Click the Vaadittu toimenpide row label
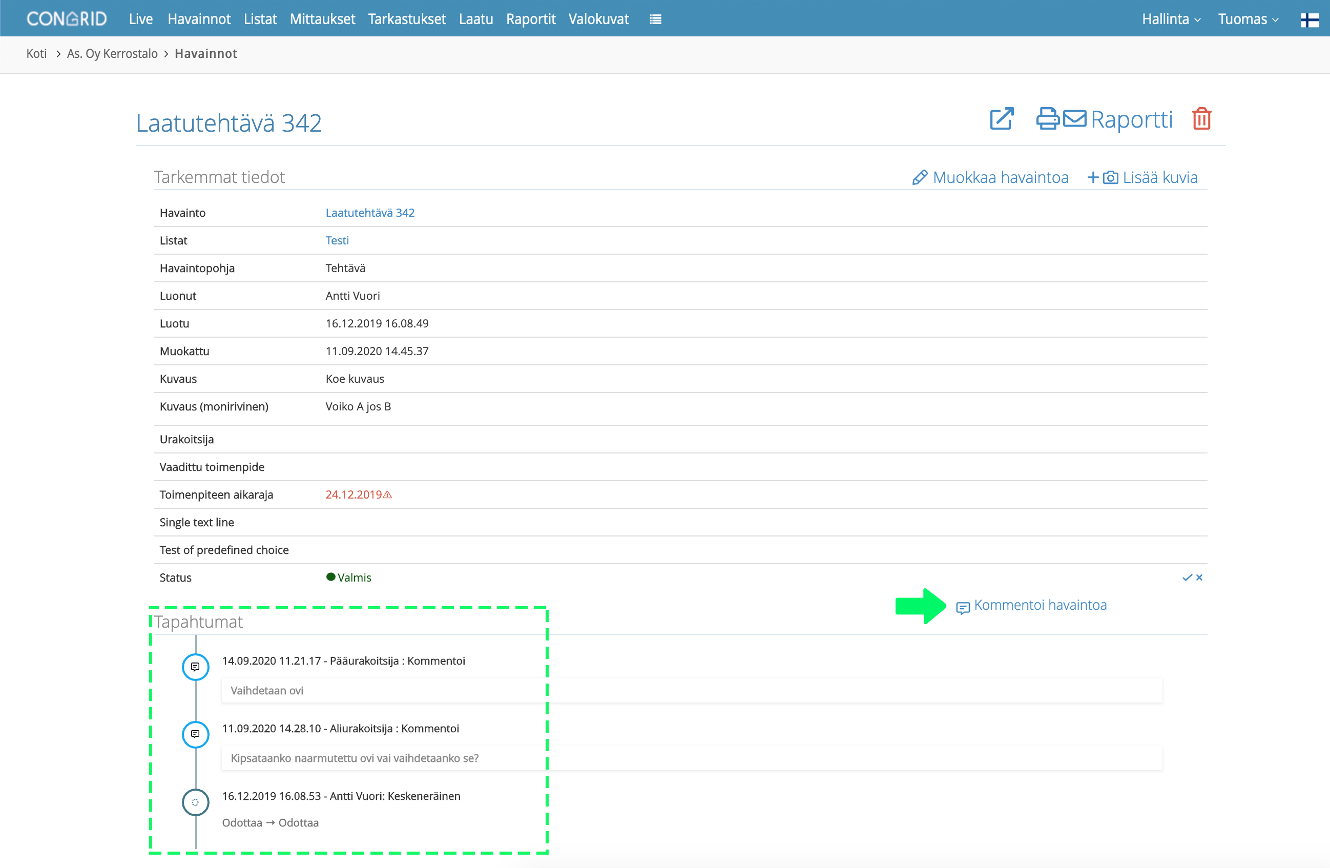This screenshot has height=868, width=1330. pos(212,467)
